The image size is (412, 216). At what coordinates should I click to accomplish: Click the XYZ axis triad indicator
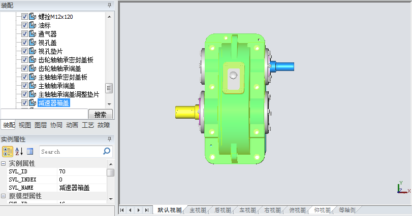pos(402,189)
